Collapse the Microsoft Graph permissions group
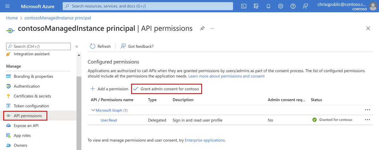 (x=93, y=110)
